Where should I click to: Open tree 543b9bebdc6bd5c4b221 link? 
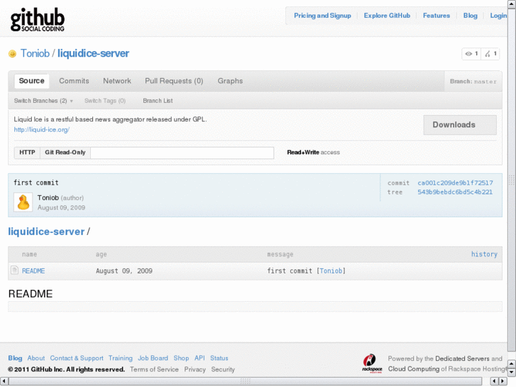455,192
